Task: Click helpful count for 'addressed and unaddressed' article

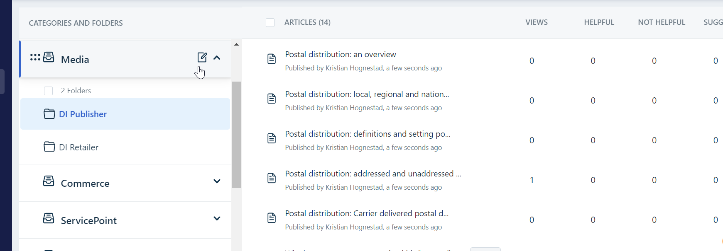Action: click(593, 180)
